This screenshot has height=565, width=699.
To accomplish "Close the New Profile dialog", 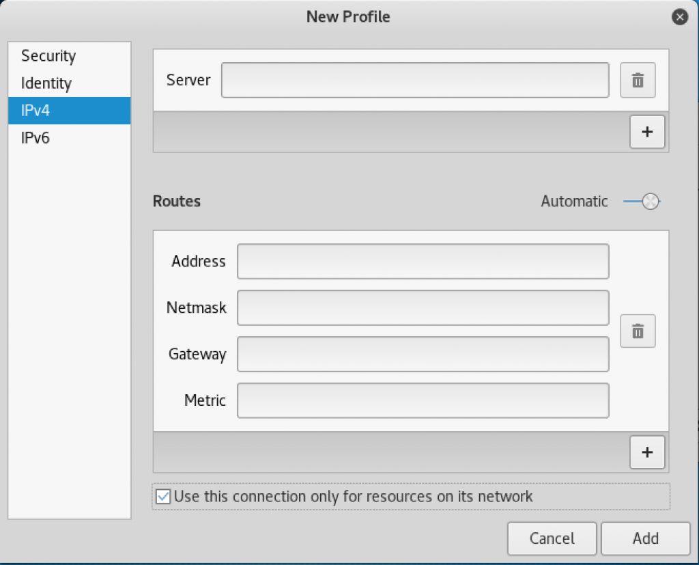I will (x=679, y=17).
